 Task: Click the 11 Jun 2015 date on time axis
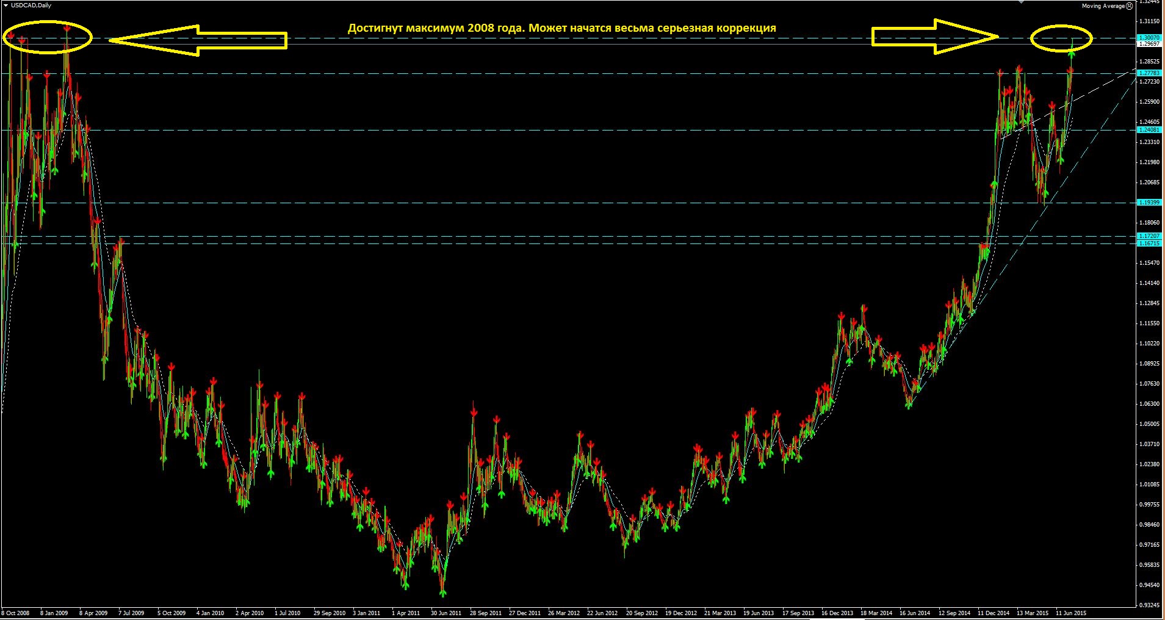coord(1071,613)
